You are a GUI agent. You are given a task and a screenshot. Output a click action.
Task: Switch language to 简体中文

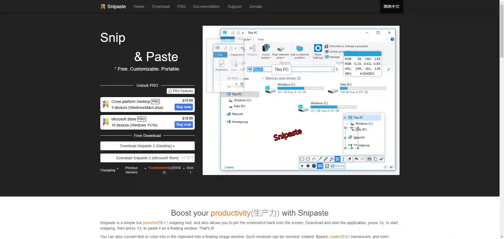[x=391, y=7]
